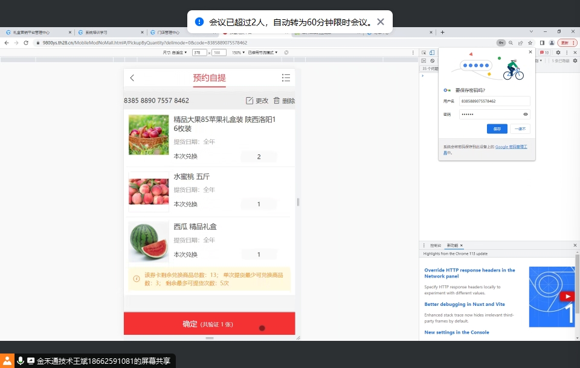
Task: Click the 删除 trash icon to delete the card
Action: tap(277, 101)
